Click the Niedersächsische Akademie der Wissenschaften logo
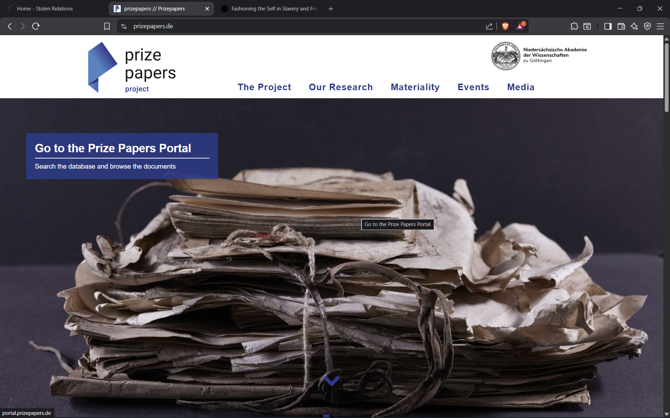This screenshot has height=418, width=670. click(x=539, y=55)
